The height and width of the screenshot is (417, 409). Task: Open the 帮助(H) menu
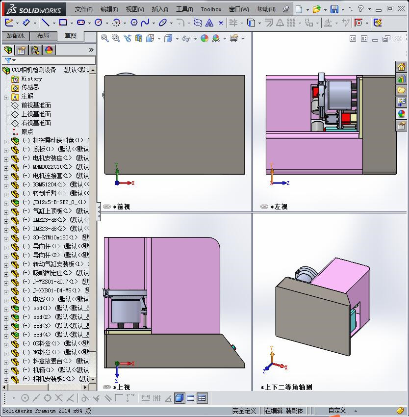click(x=266, y=9)
